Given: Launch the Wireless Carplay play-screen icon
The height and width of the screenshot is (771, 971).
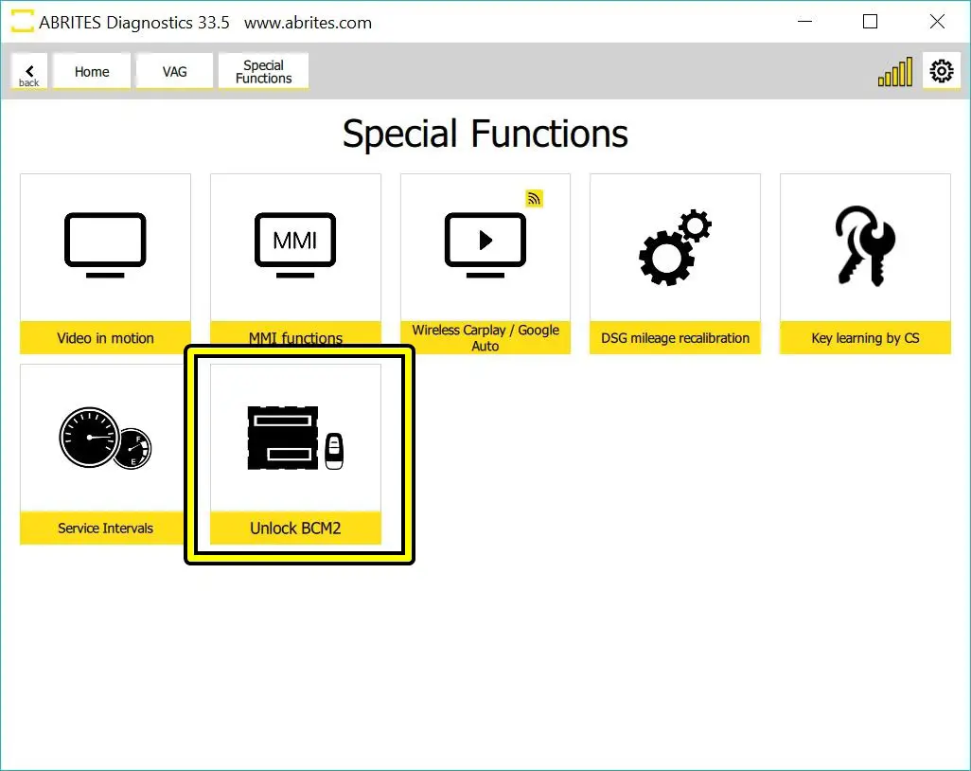Looking at the screenshot, I should (485, 245).
